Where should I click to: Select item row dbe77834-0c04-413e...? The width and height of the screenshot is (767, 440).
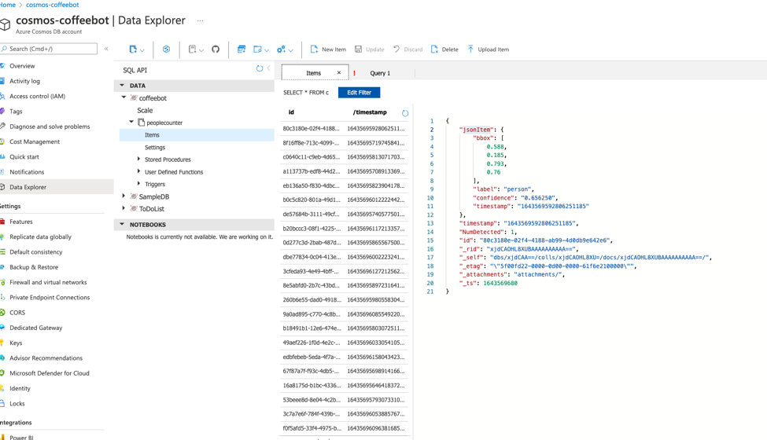tap(344, 257)
